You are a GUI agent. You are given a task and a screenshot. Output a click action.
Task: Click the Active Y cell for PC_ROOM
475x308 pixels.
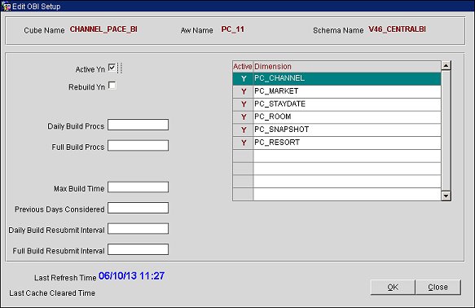click(x=243, y=117)
